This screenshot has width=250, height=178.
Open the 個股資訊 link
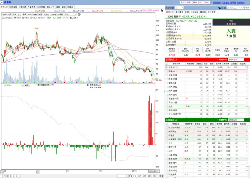pos(217,3)
